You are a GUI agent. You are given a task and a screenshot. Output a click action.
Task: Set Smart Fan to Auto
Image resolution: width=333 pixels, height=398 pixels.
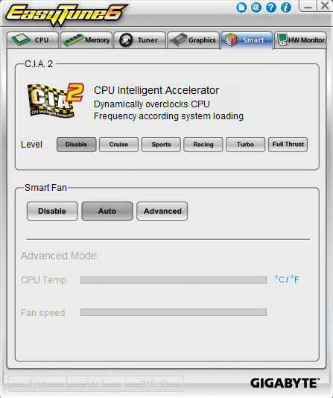pyautogui.click(x=107, y=211)
